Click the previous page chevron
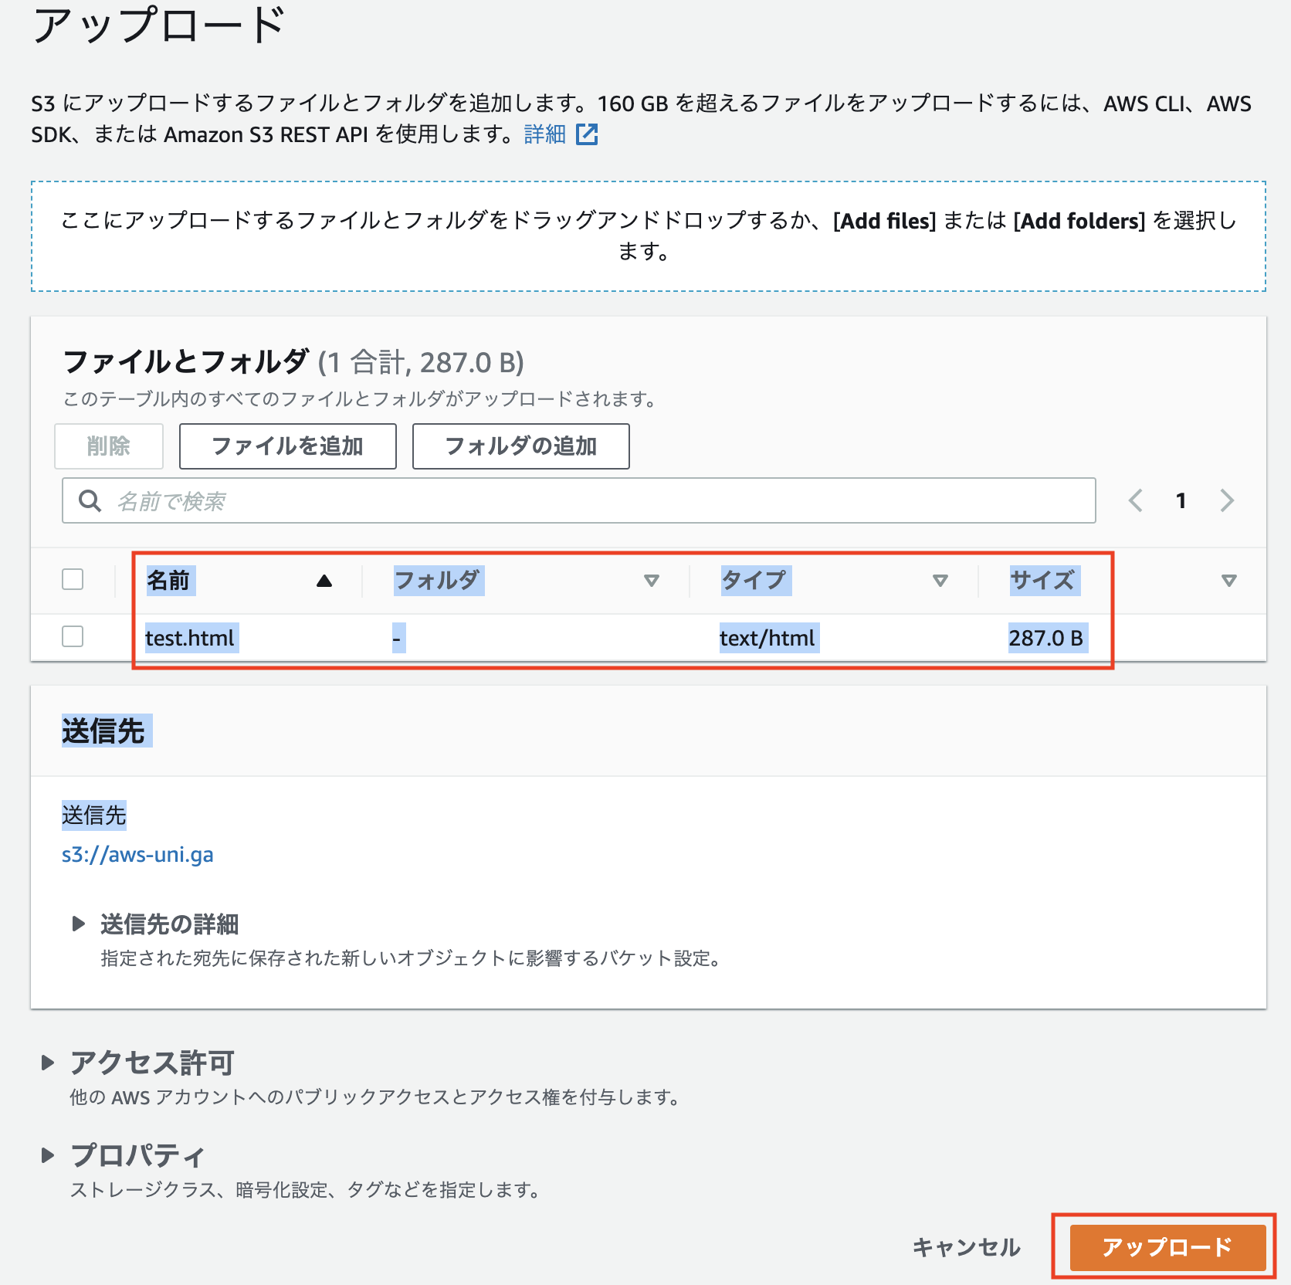 [x=1135, y=500]
